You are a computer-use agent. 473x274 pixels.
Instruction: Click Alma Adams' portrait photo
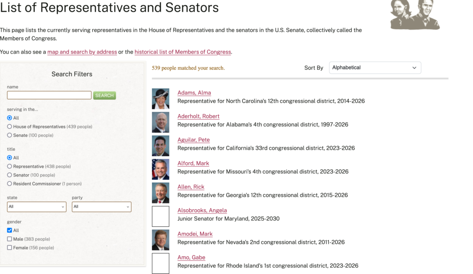(160, 99)
